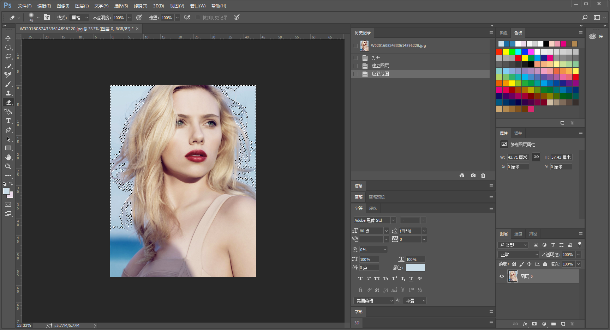Viewport: 610px width, 330px height.
Task: Click the font size 80 点 field
Action: tap(371, 231)
